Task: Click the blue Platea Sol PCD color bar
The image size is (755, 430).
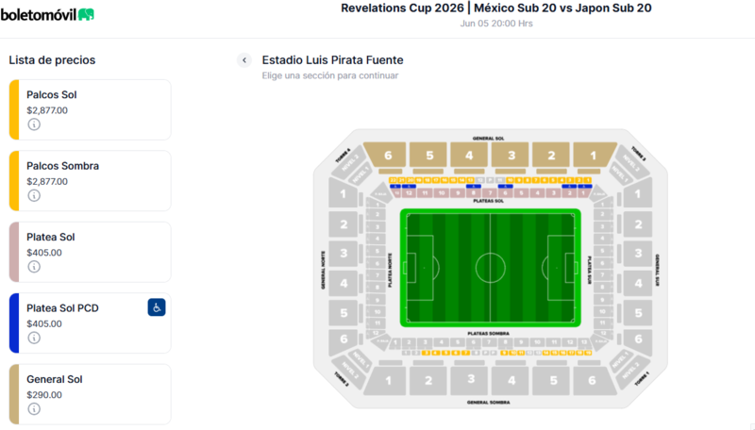Action: tap(14, 323)
